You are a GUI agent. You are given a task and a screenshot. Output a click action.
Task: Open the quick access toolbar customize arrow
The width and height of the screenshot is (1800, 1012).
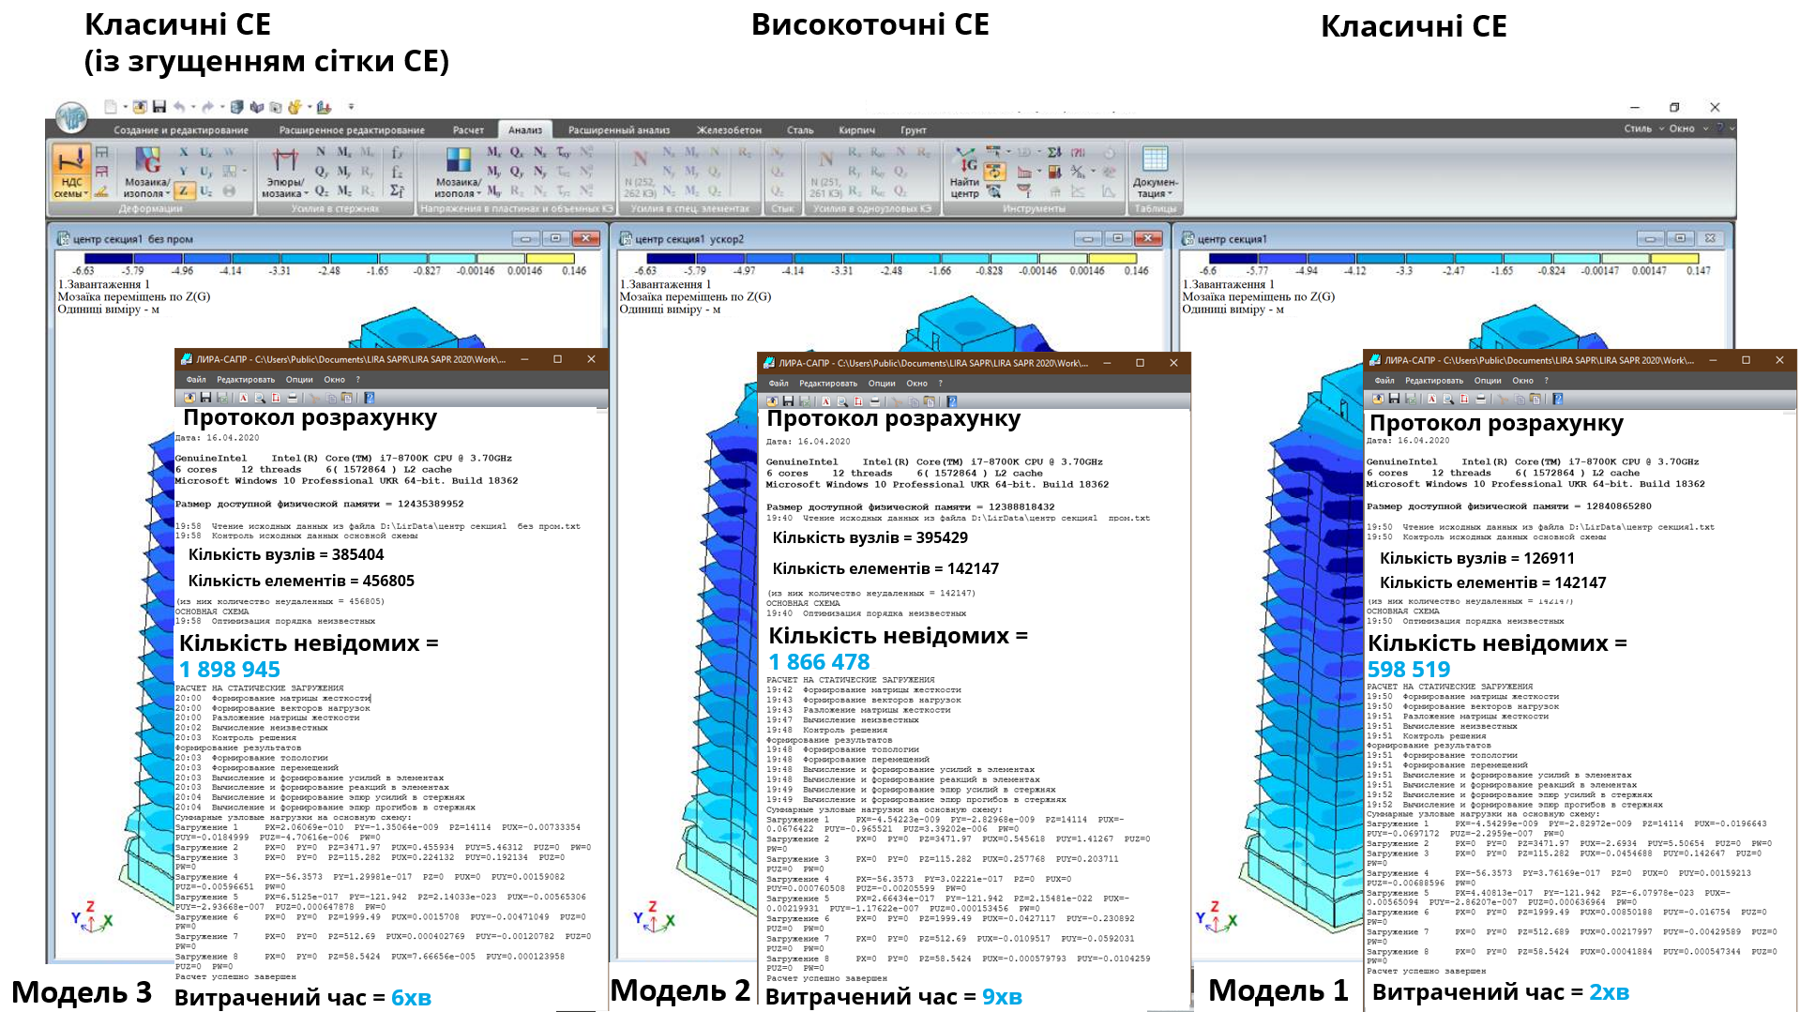click(351, 107)
